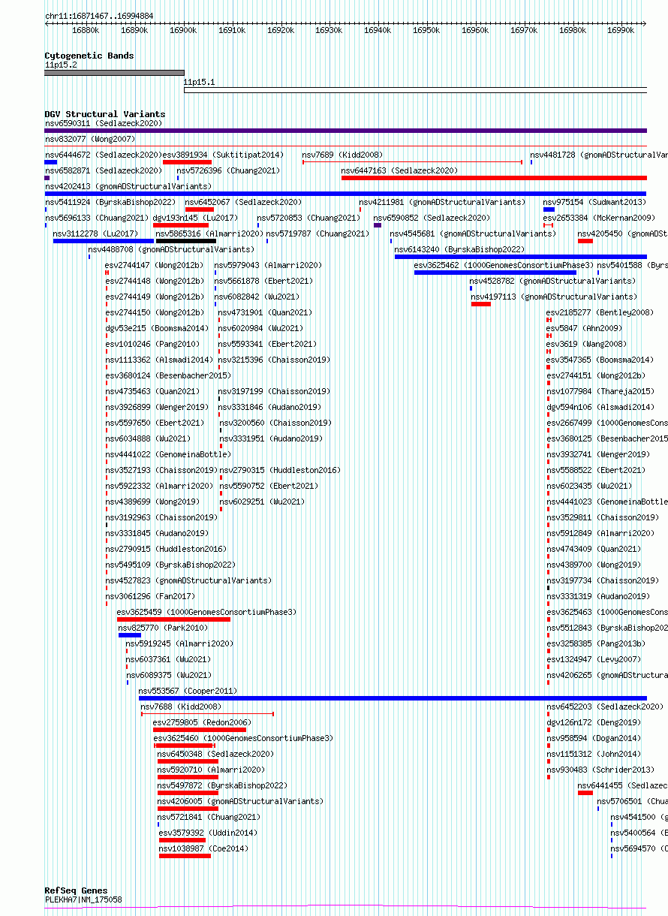Click nsv4441022 (GenomeinaBottle) label
Image resolution: width=668 pixels, height=916 pixels.
[168, 454]
